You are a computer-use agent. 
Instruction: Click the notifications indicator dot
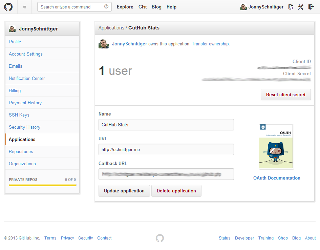coord(25,7)
